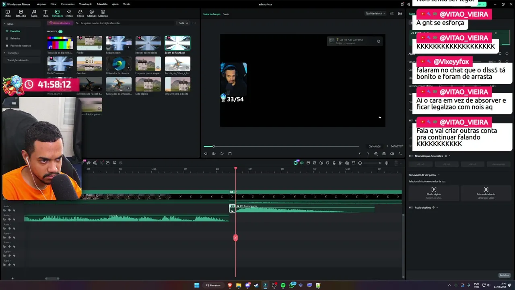
Task: Open File Explorer from the taskbar
Action: coord(239,285)
